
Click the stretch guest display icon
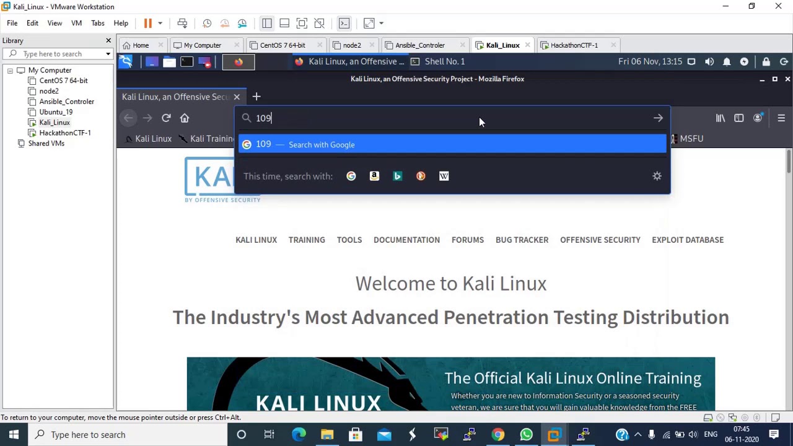point(369,23)
